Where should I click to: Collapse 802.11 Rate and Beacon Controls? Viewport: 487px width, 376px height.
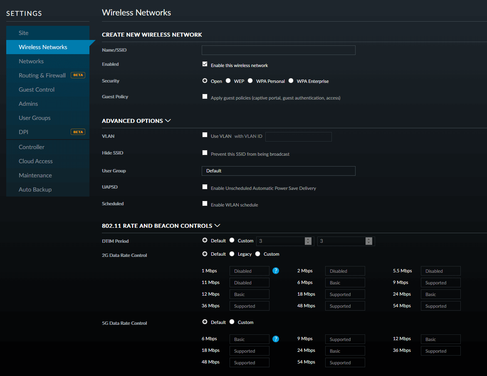pyautogui.click(x=217, y=226)
